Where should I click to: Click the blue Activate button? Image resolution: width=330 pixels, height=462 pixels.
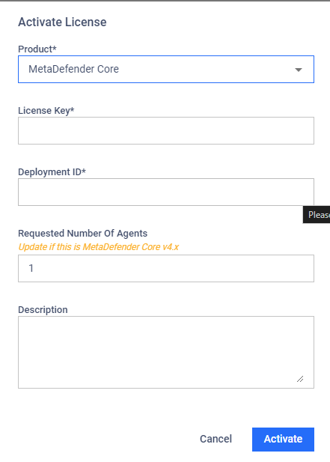[283, 440]
